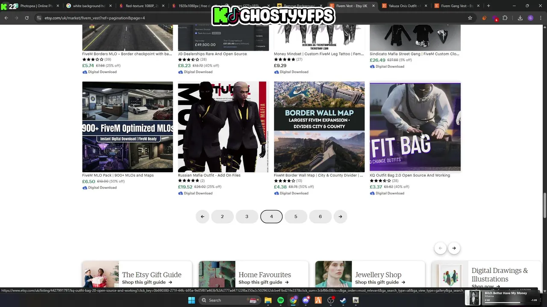Open Jewellery Shop gift guide card
This screenshot has width=547, height=307.
pyautogui.click(x=370, y=275)
